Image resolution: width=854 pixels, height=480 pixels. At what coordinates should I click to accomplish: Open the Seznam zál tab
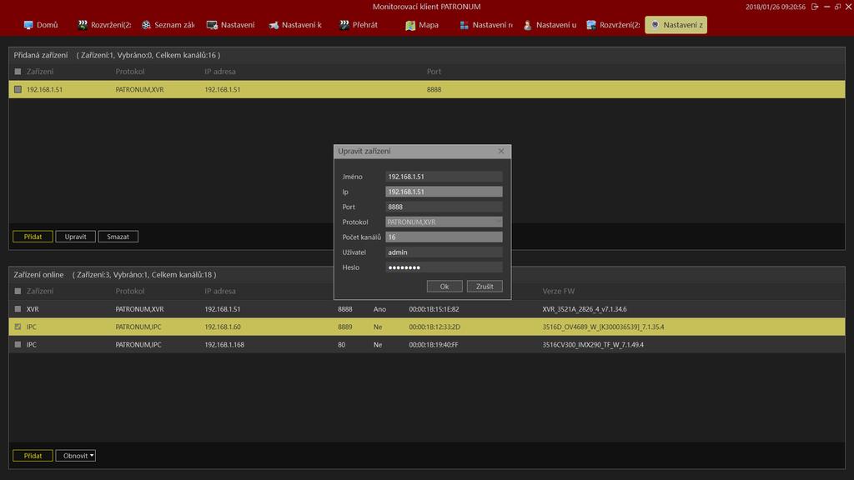point(168,25)
